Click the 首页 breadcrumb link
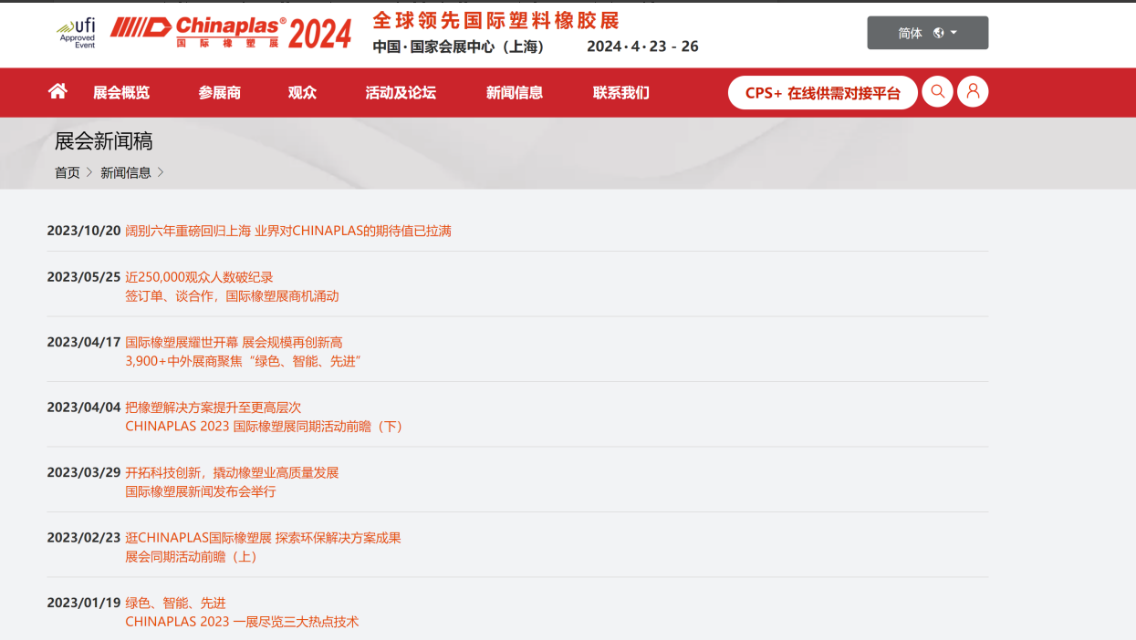This screenshot has height=640, width=1136. coord(68,172)
